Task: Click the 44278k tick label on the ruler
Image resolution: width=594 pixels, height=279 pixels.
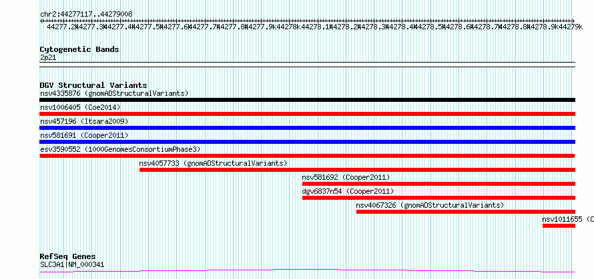Action: pos(289,27)
